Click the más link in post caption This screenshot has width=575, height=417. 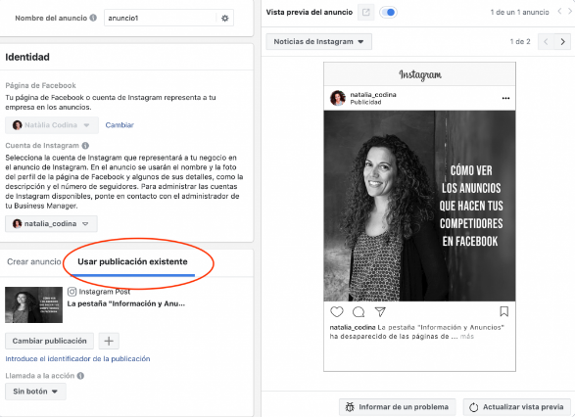467,337
